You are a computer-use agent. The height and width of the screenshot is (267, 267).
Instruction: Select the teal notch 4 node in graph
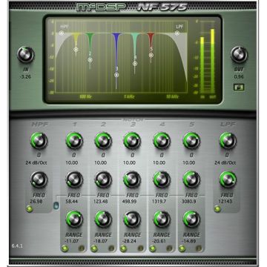[x=135, y=64]
